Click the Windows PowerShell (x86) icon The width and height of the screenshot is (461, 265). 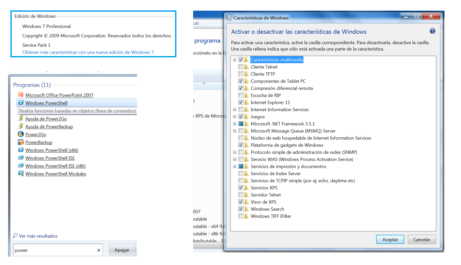coord(21,150)
